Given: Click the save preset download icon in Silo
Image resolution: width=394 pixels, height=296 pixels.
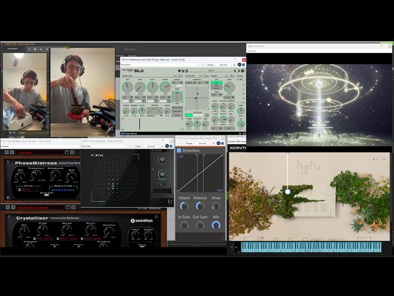Looking at the screenshot, I should pos(183,71).
